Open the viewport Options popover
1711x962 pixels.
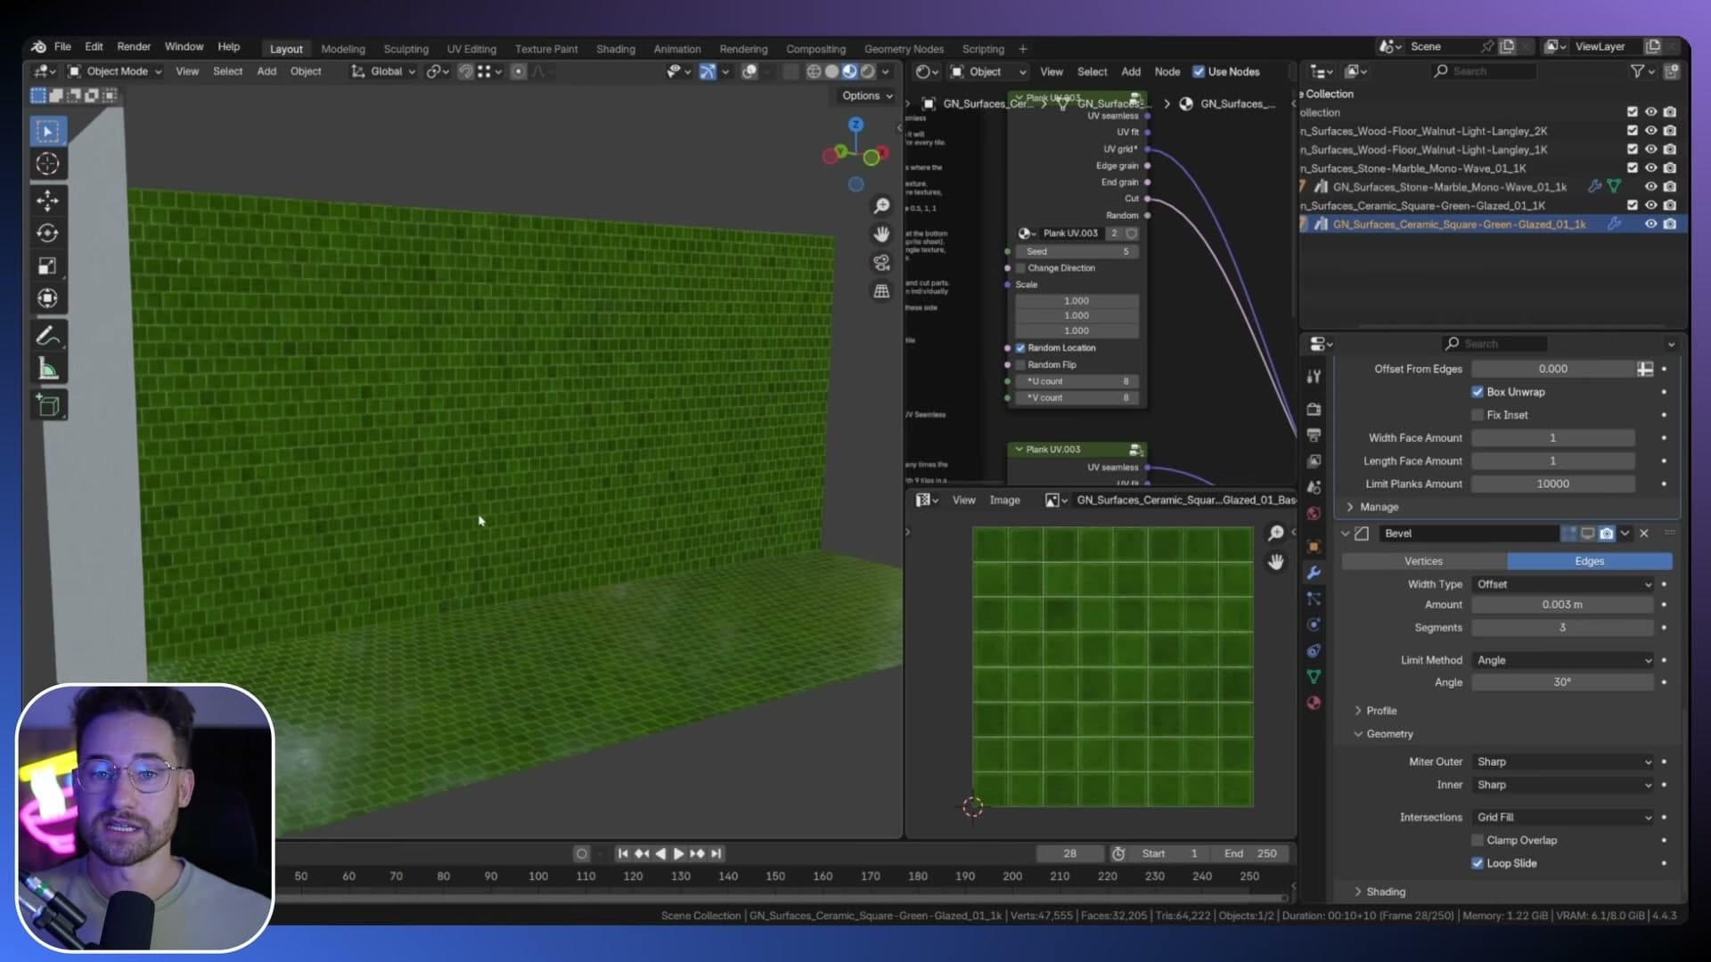(867, 96)
